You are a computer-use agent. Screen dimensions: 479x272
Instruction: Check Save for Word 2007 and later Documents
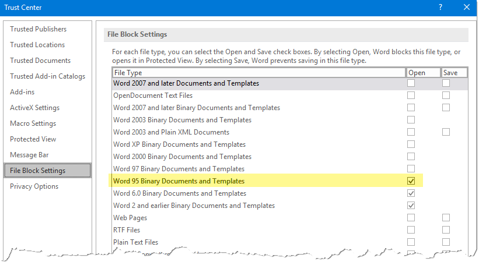coord(446,83)
